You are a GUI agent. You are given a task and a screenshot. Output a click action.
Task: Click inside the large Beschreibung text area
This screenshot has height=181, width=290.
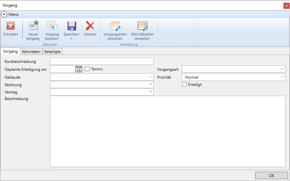168,131
